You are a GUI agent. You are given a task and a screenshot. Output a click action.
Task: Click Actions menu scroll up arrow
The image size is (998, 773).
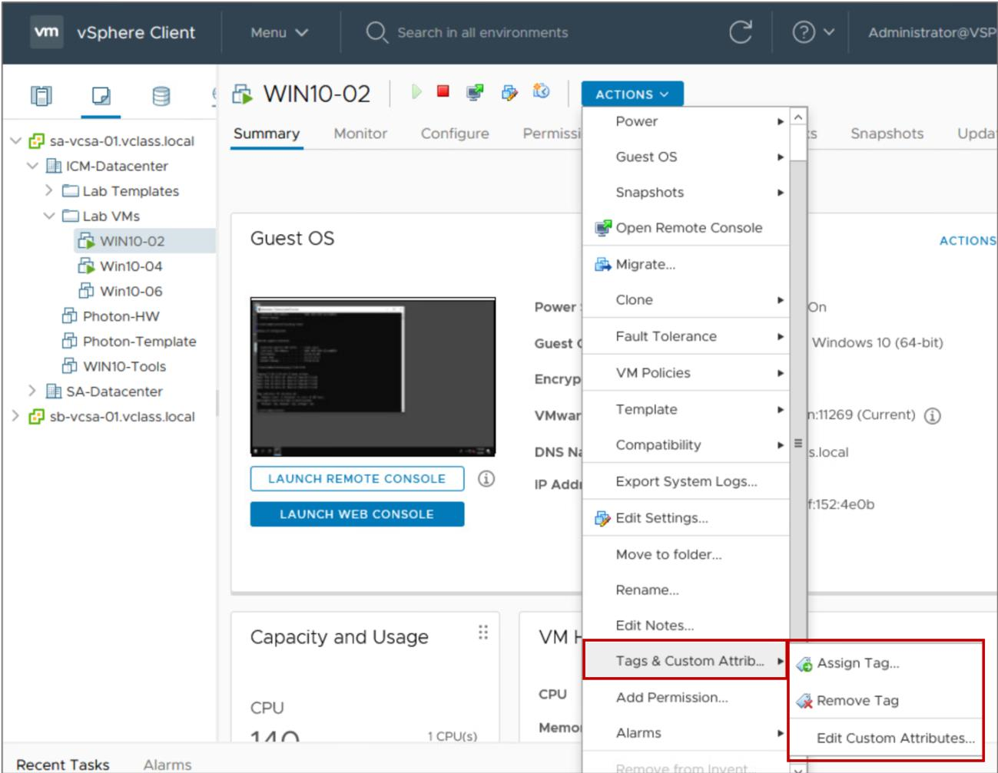pos(798,117)
